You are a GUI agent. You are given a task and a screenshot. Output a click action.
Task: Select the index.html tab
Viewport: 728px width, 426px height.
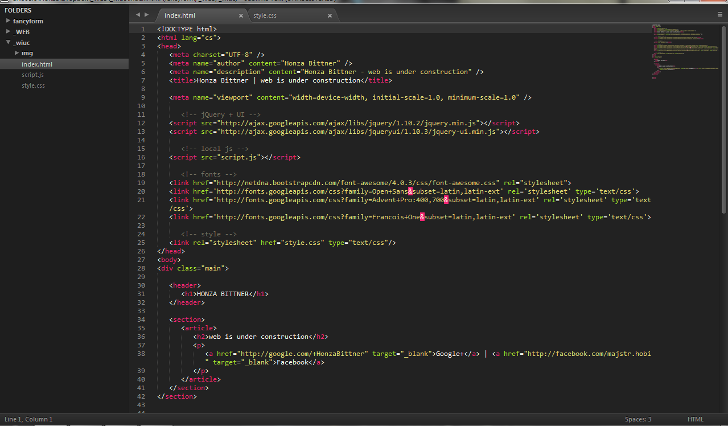coord(180,15)
